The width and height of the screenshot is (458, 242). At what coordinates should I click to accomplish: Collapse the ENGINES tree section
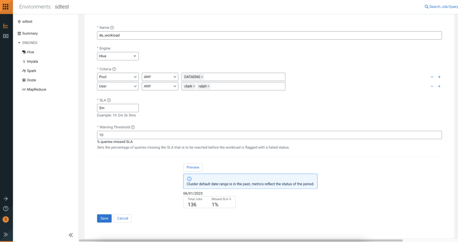click(19, 43)
